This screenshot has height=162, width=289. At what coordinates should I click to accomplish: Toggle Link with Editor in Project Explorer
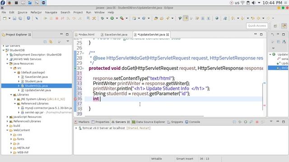[x=51, y=42]
